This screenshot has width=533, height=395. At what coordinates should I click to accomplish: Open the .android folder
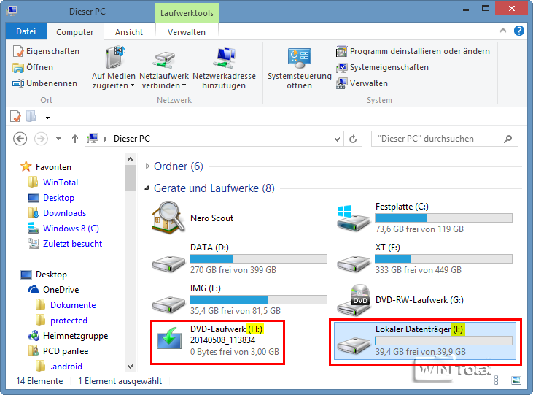coord(66,366)
